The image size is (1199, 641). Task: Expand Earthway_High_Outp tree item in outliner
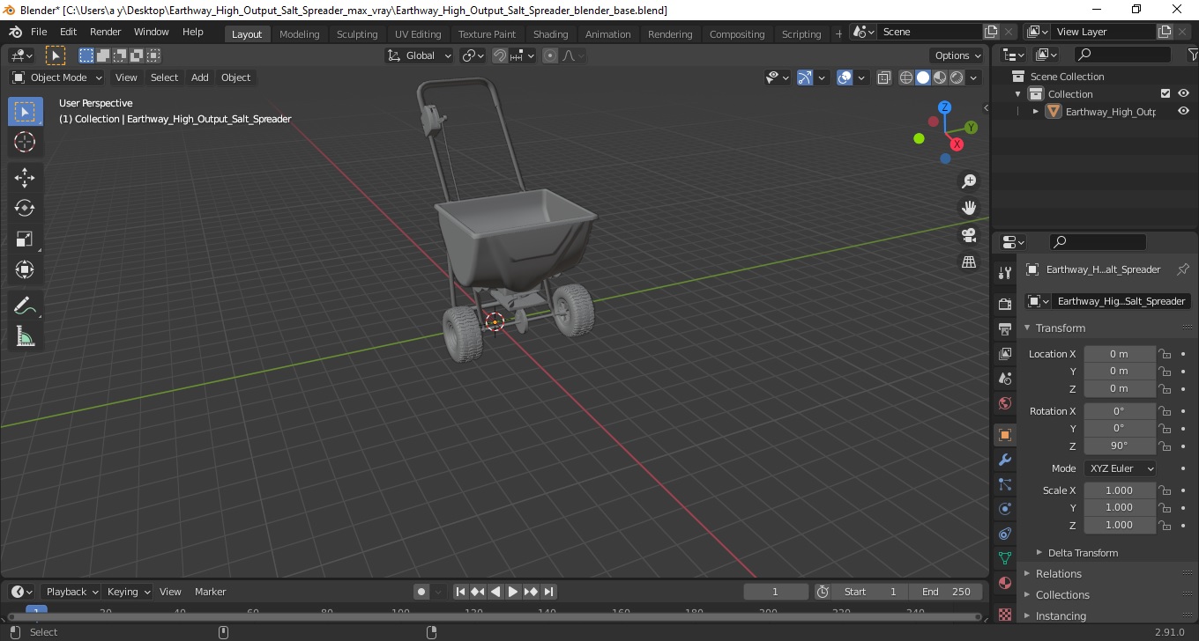click(x=1036, y=111)
